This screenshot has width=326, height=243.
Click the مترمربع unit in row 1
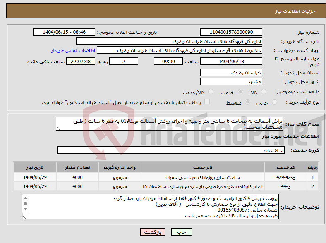tap(120, 178)
